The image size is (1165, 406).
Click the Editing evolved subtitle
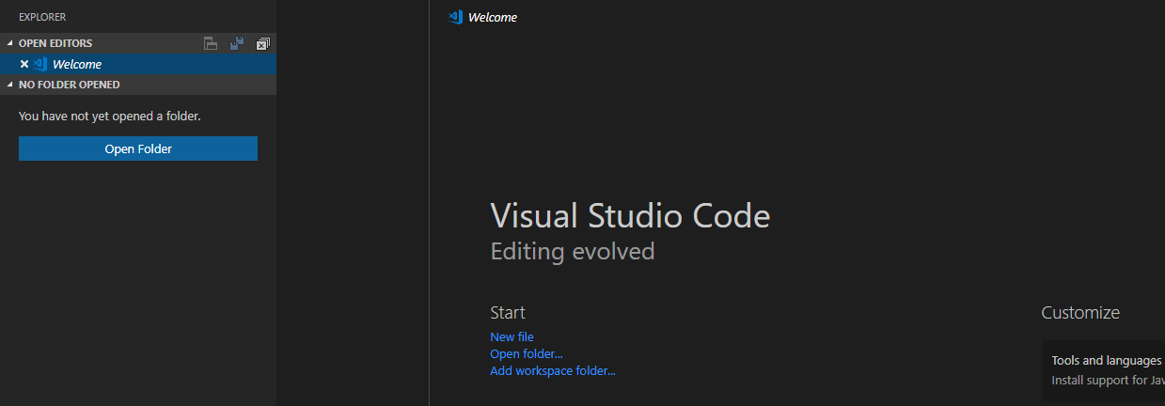573,252
